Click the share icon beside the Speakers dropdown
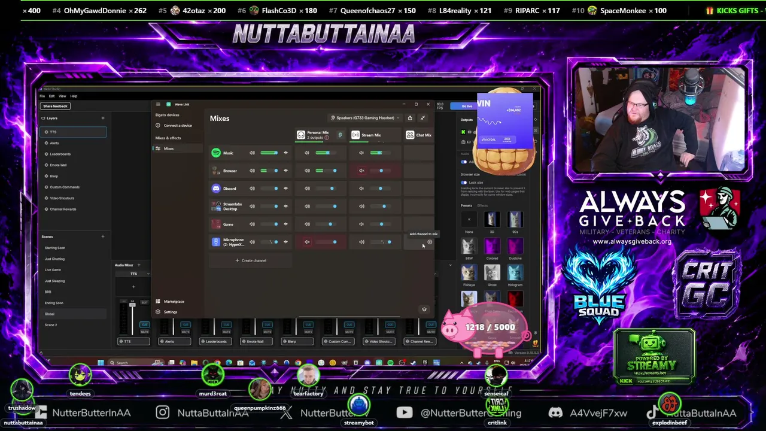This screenshot has width=766, height=431. point(410,118)
